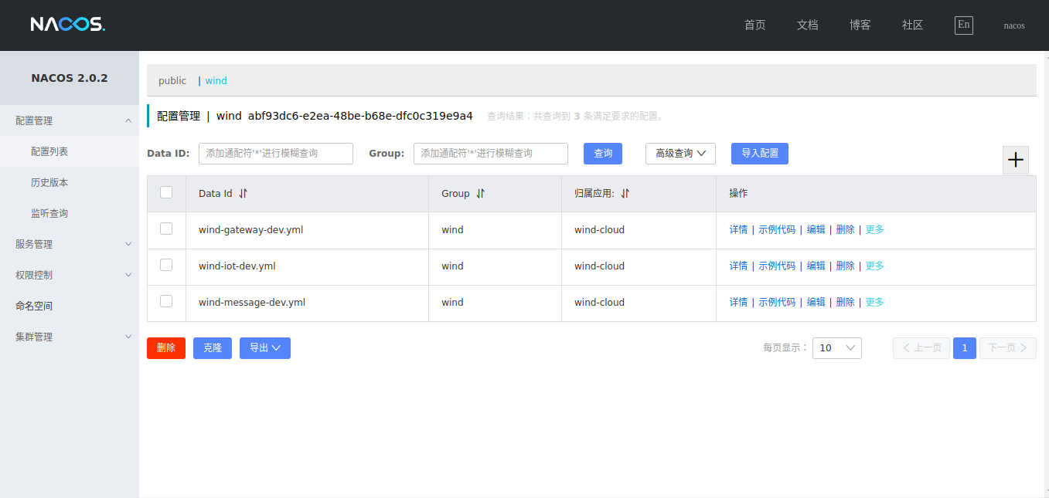Open 历史版本 in the sidebar
This screenshot has height=498, width=1049.
[49, 182]
